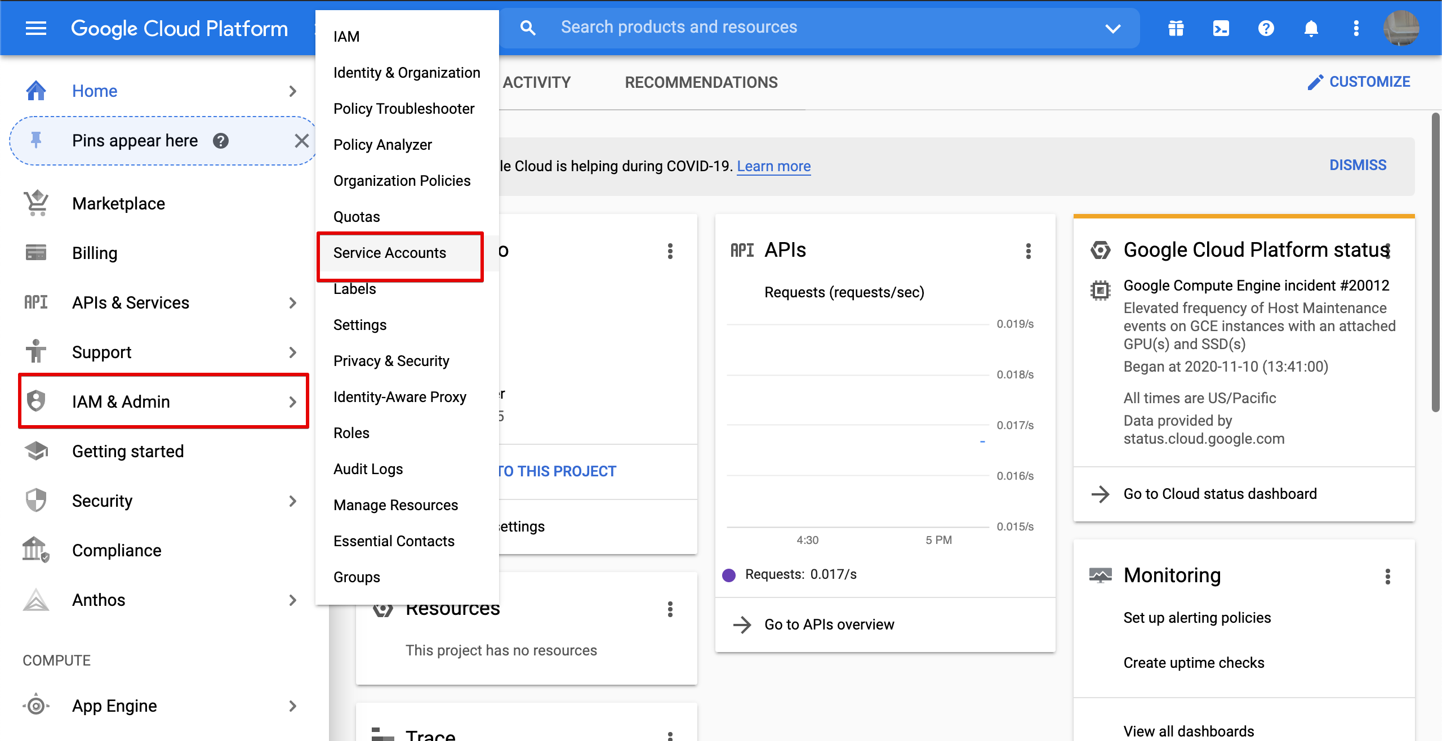Click the user account avatar
This screenshot has height=741, width=1442.
1401,28
